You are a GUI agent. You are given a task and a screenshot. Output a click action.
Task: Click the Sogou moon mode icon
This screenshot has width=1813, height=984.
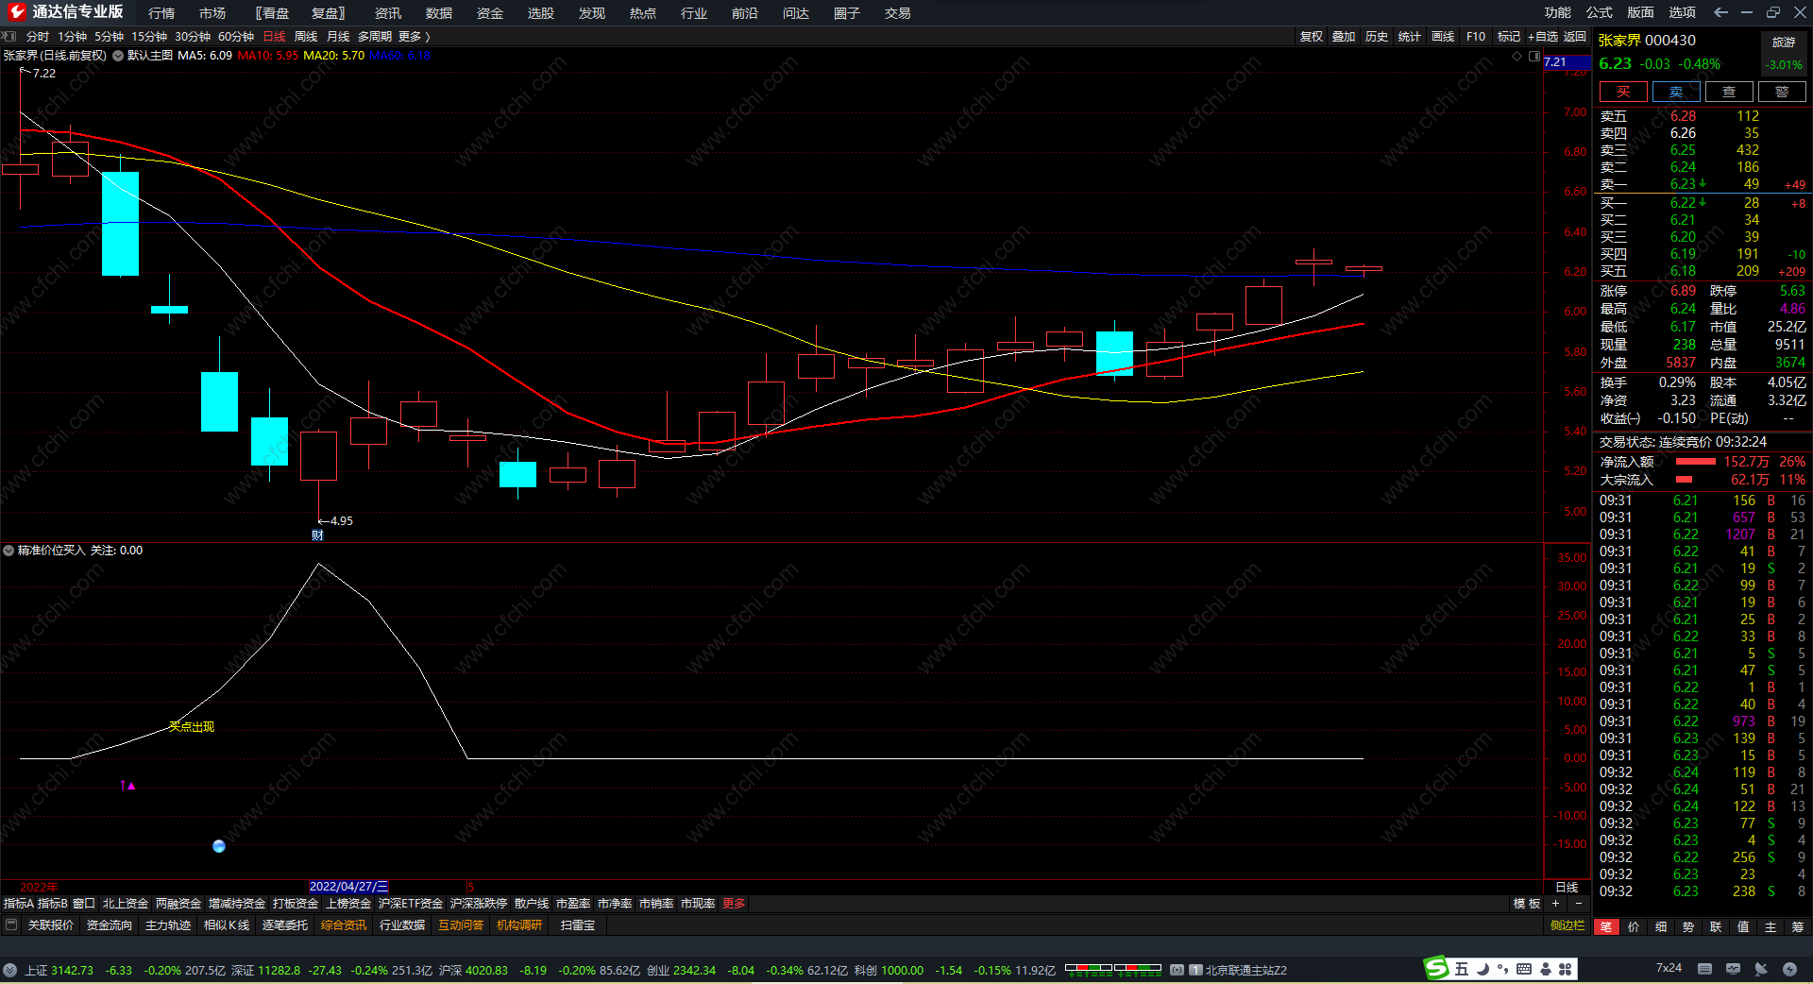[x=1483, y=969]
